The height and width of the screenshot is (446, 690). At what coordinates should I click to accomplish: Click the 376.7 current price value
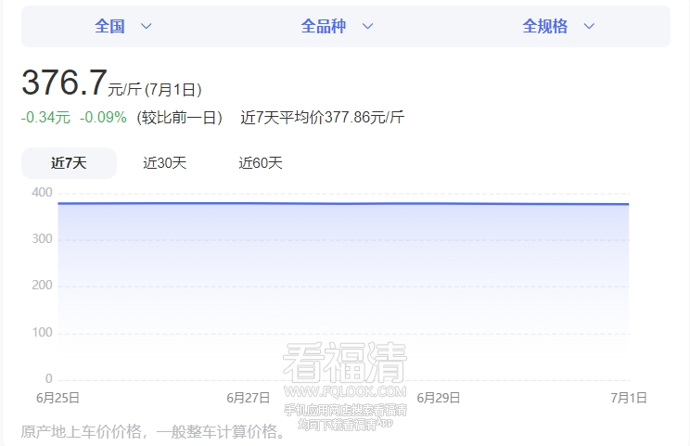click(x=64, y=83)
